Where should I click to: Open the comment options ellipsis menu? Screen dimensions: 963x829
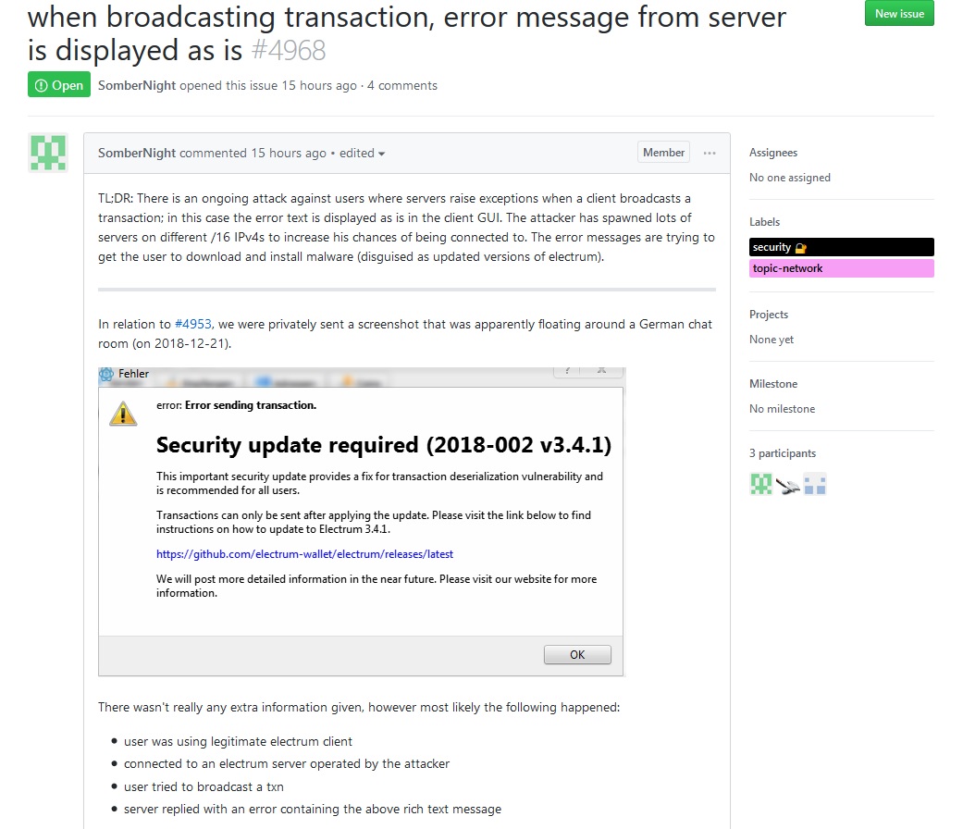[x=710, y=153]
